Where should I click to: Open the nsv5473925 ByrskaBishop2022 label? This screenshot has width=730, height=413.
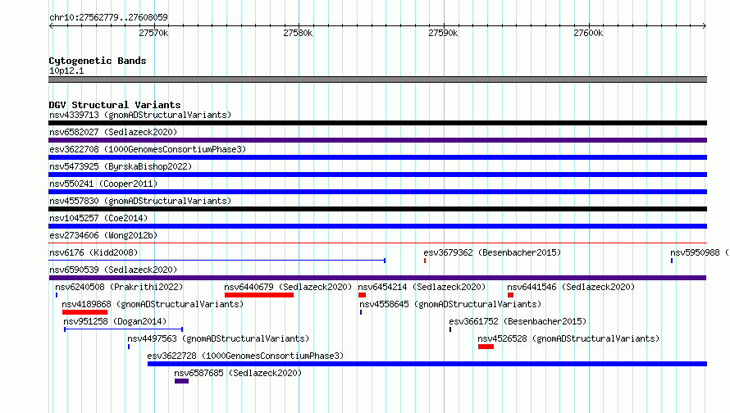[x=121, y=166]
